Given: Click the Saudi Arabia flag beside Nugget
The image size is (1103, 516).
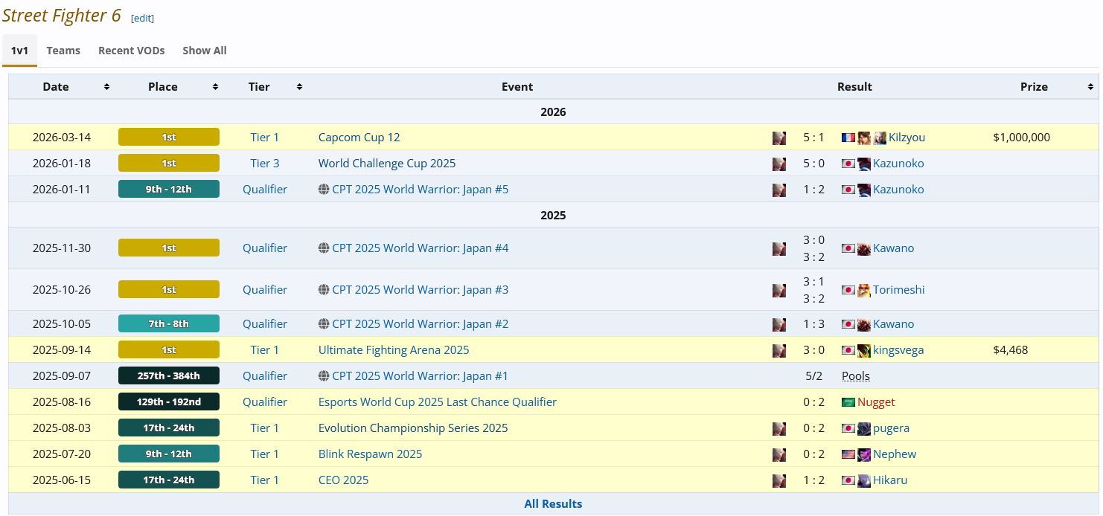Looking at the screenshot, I should (x=848, y=402).
